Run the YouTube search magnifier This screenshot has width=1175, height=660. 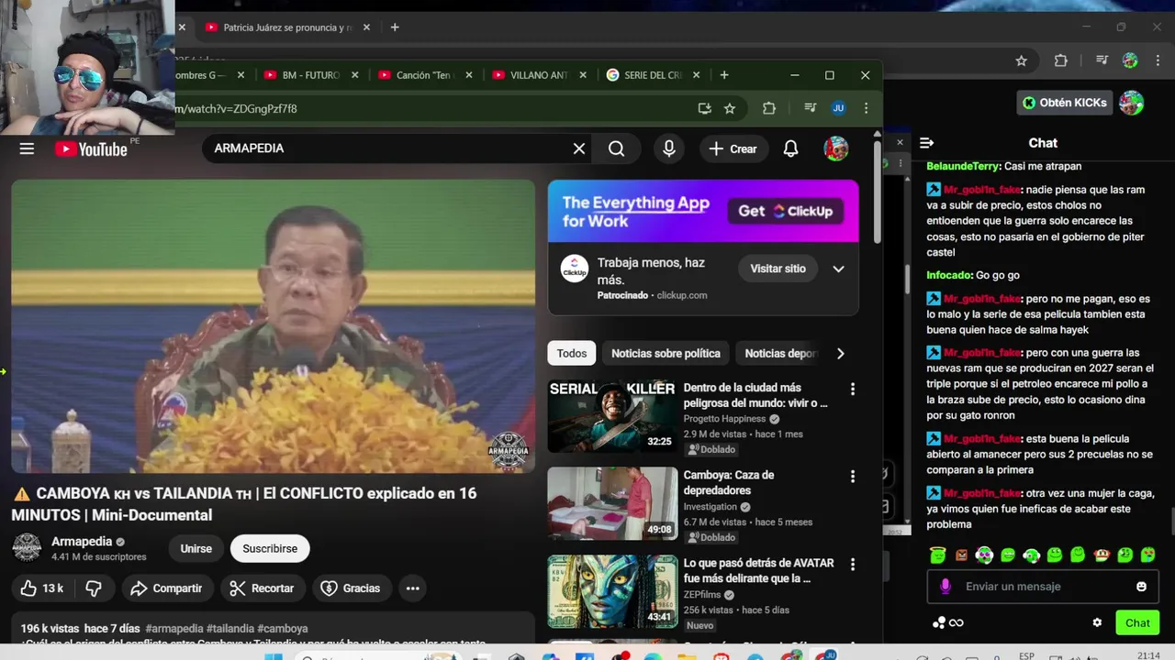click(x=617, y=148)
